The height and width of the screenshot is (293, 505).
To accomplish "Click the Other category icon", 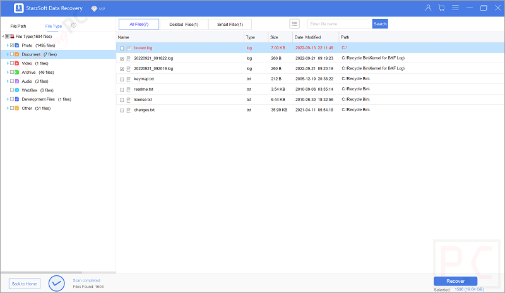I will coord(17,109).
